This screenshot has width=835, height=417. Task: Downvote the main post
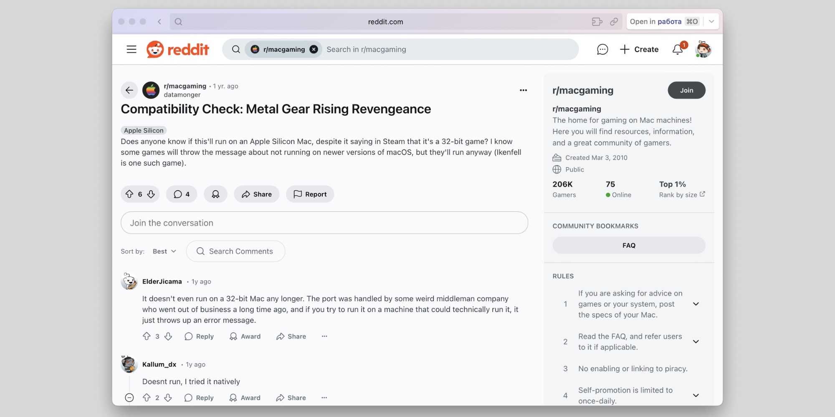tap(151, 194)
